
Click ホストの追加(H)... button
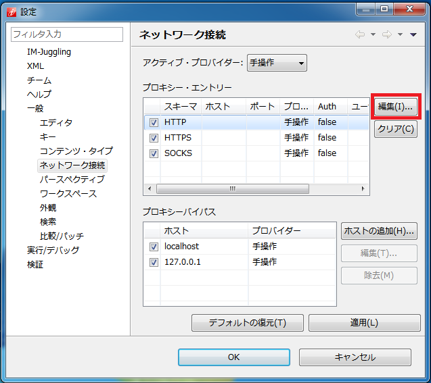pyautogui.click(x=379, y=231)
